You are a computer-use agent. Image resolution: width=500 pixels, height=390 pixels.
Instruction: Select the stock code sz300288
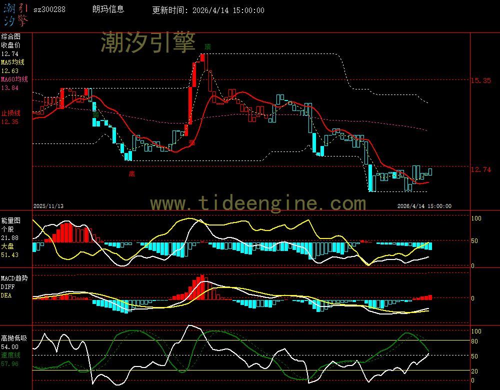pyautogui.click(x=49, y=10)
